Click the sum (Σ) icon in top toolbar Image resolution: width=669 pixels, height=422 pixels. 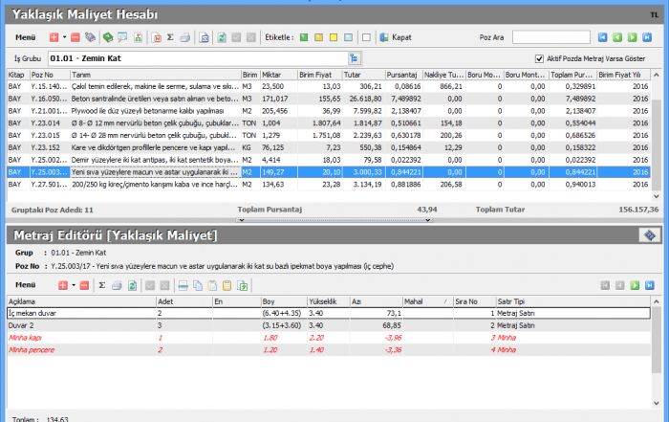click(170, 37)
